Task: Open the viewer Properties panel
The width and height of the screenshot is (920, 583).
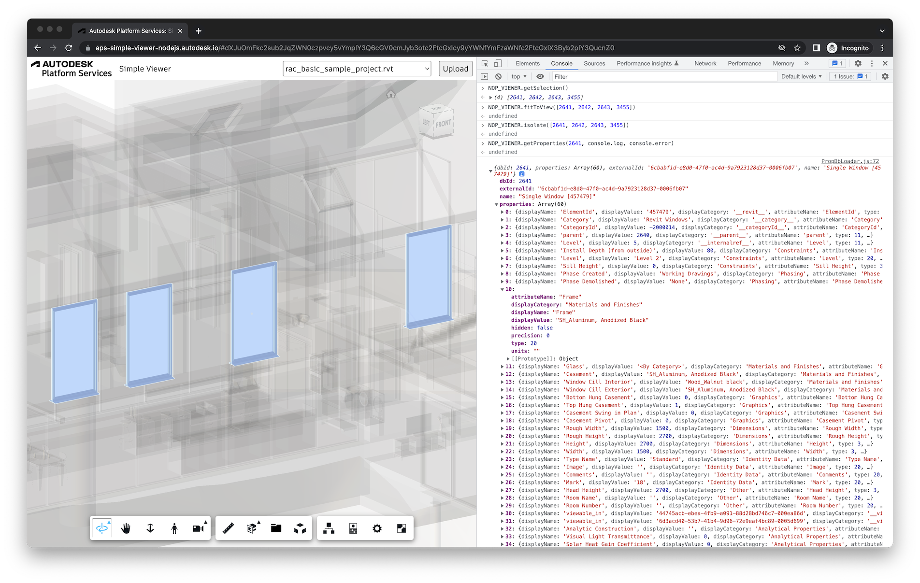Action: (x=352, y=528)
